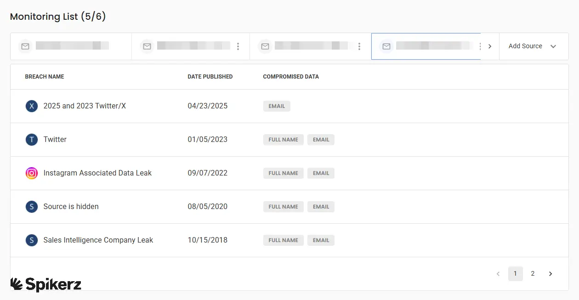Open the three-dot menu on the second source card
579x300 pixels.
click(238, 46)
